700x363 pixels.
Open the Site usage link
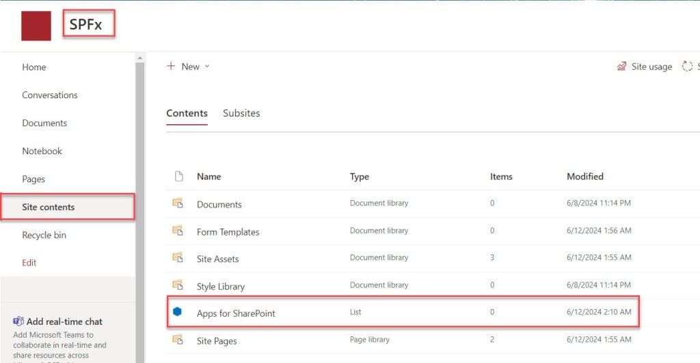coord(651,66)
